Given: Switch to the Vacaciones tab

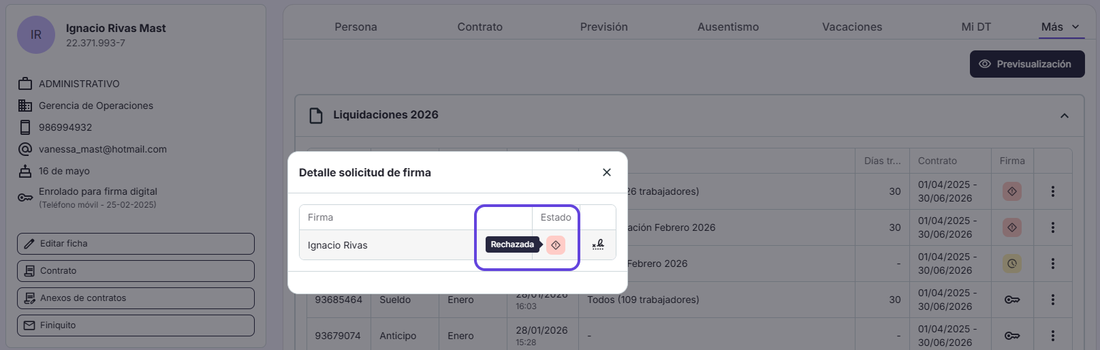Looking at the screenshot, I should [x=852, y=27].
